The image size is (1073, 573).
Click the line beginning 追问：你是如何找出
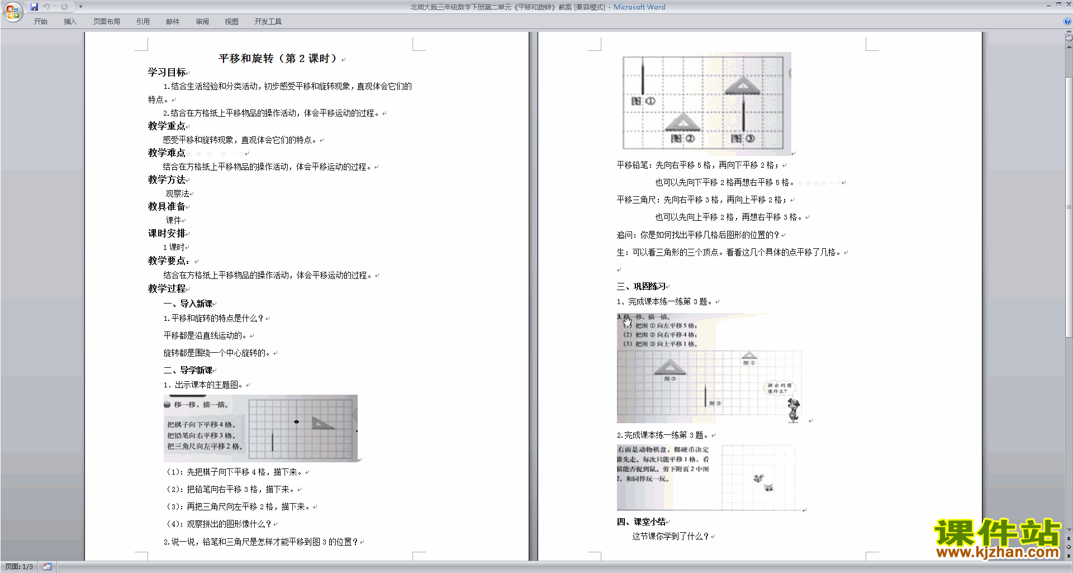(x=699, y=235)
